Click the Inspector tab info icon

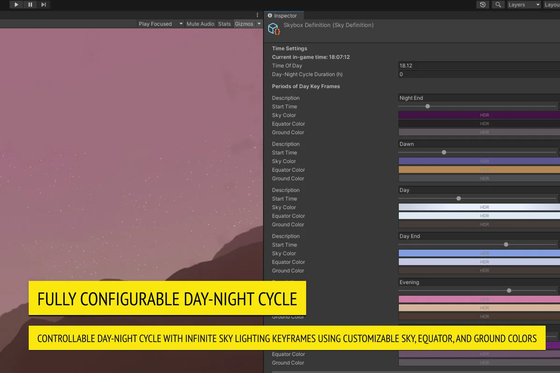pyautogui.click(x=270, y=16)
